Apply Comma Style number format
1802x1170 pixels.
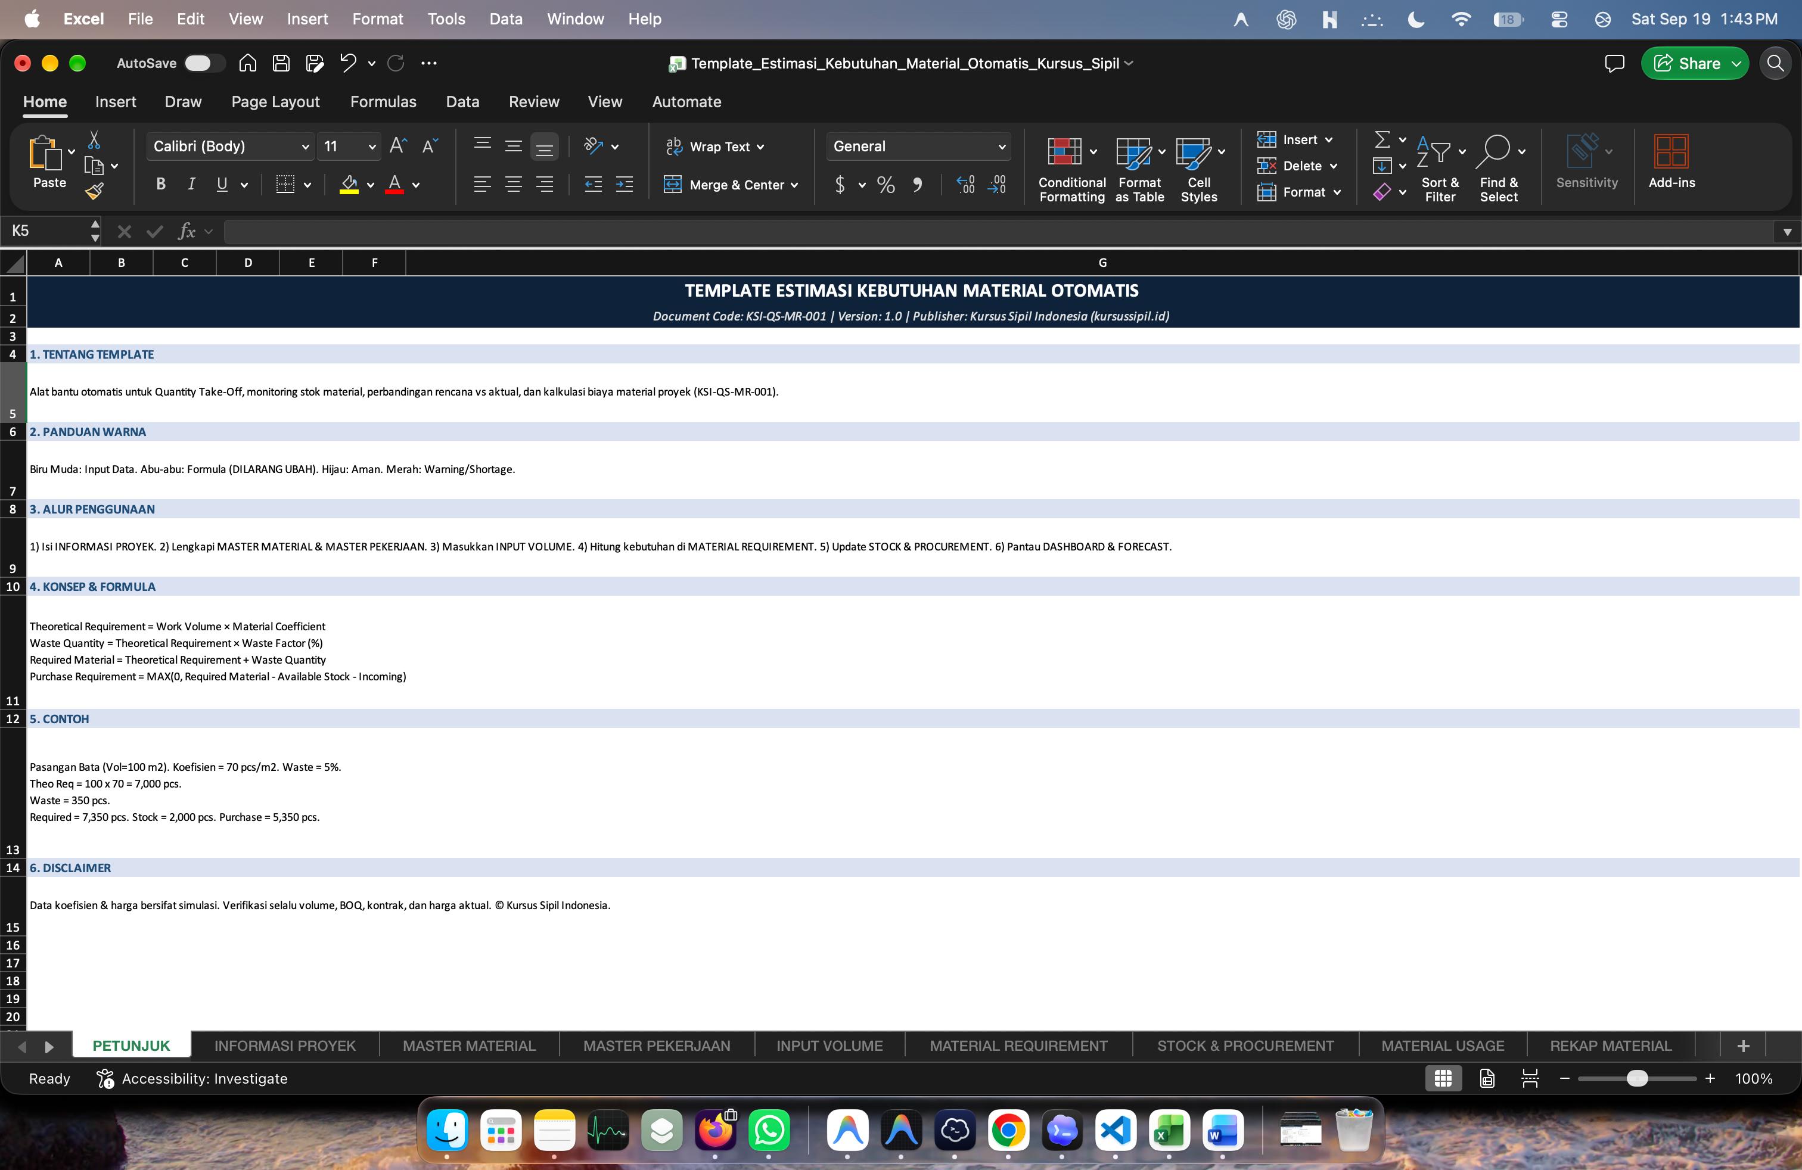pos(918,185)
